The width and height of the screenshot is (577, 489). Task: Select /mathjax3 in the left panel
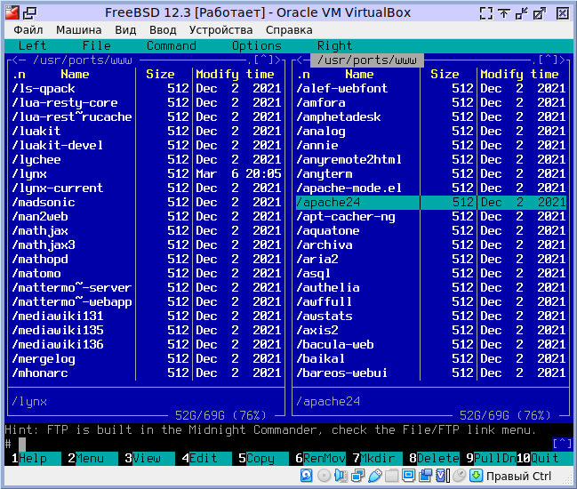tap(147, 245)
